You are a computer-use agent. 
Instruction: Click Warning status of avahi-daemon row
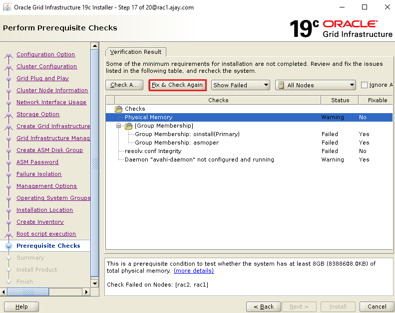click(333, 159)
